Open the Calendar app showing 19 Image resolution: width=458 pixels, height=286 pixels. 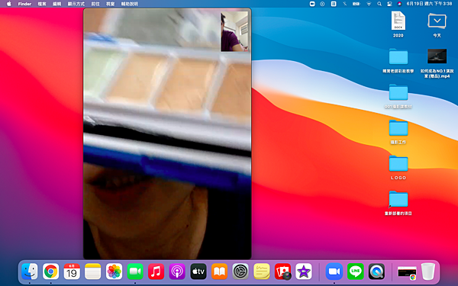pyautogui.click(x=72, y=272)
